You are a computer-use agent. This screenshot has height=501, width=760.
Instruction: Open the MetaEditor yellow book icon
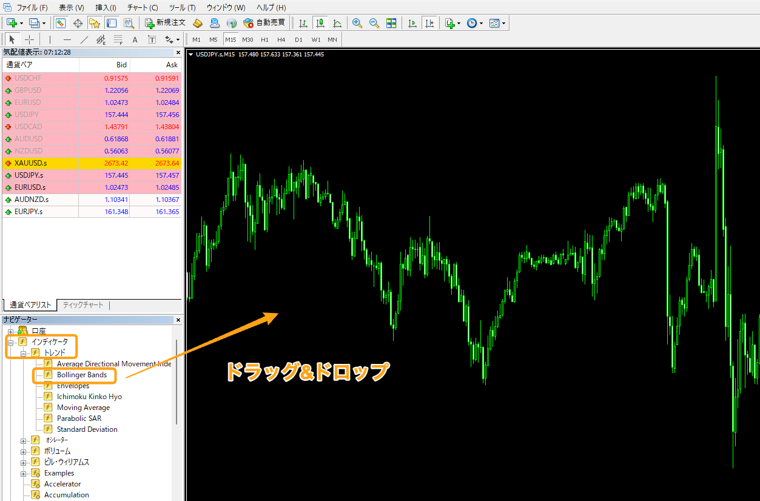(197, 23)
